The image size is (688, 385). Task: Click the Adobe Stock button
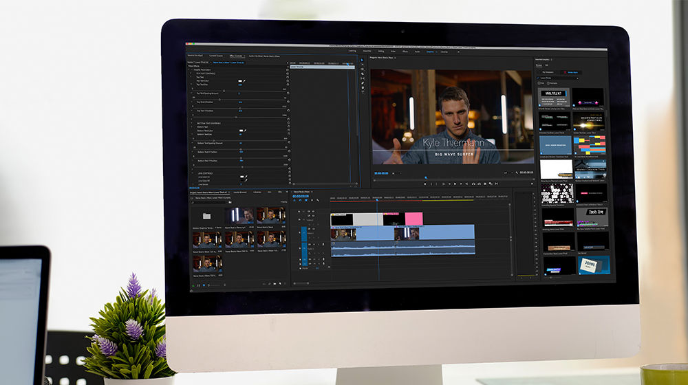[x=571, y=72]
